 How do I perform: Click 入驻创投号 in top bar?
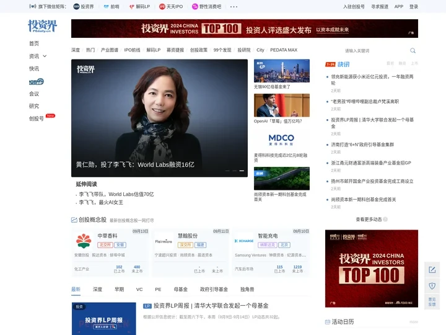click(x=354, y=7)
